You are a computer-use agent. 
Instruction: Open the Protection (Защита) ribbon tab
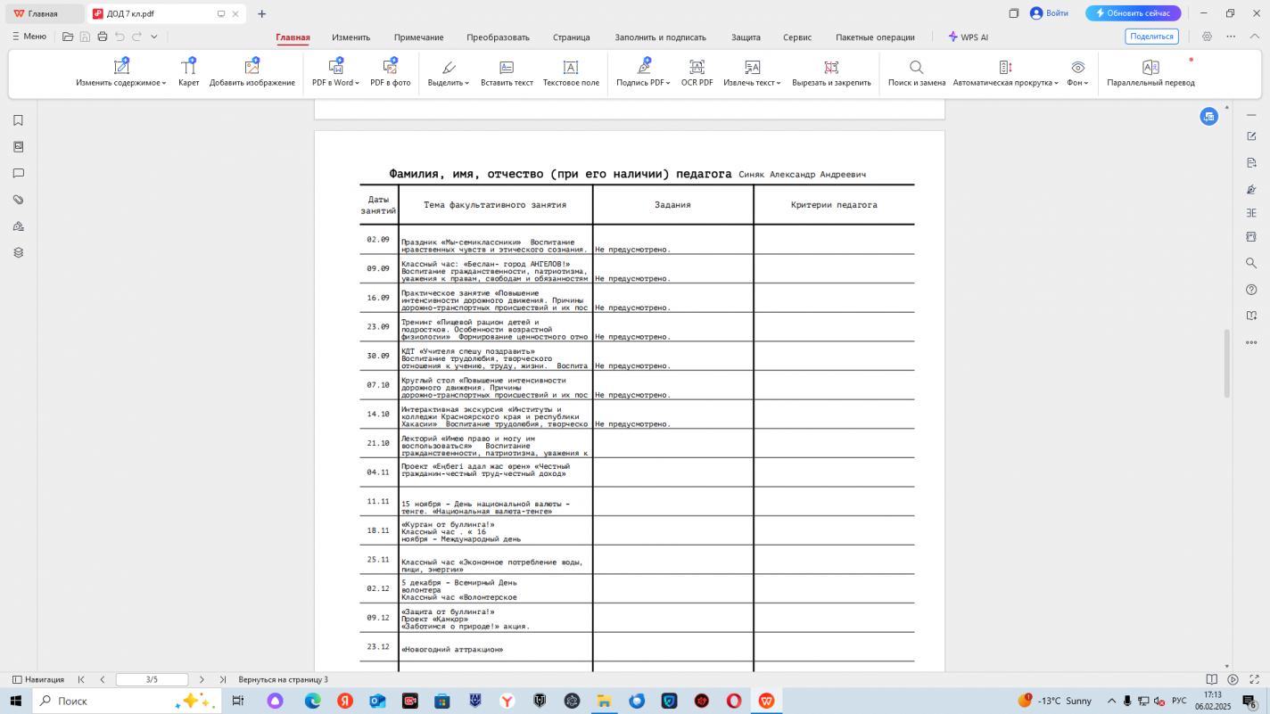[746, 37]
